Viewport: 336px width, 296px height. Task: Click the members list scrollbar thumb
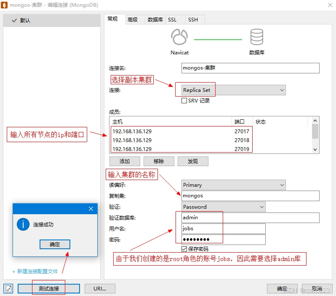click(x=315, y=132)
